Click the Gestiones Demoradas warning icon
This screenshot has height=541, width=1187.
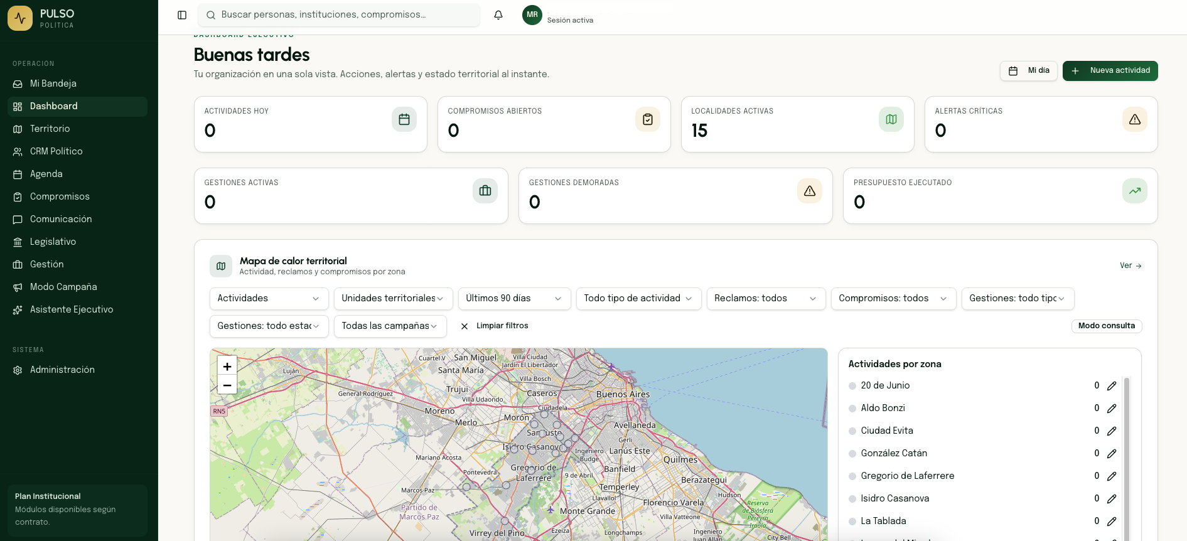tap(810, 191)
